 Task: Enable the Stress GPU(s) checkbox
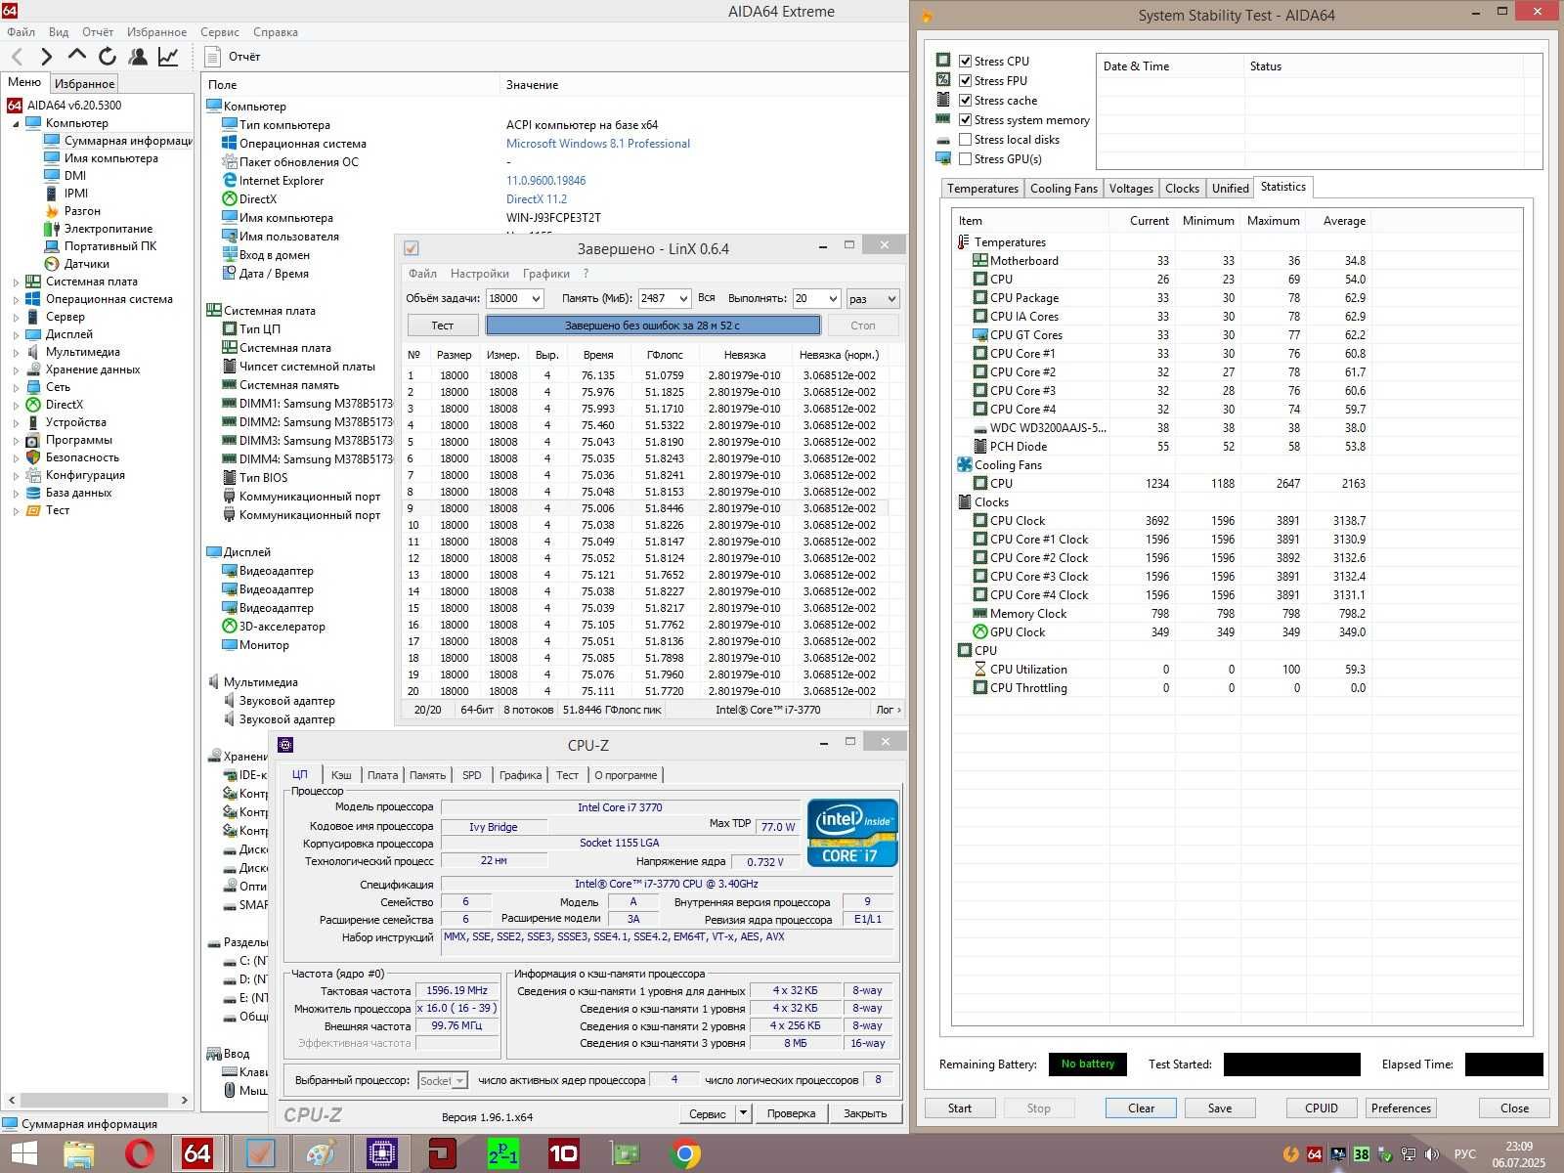click(x=966, y=158)
